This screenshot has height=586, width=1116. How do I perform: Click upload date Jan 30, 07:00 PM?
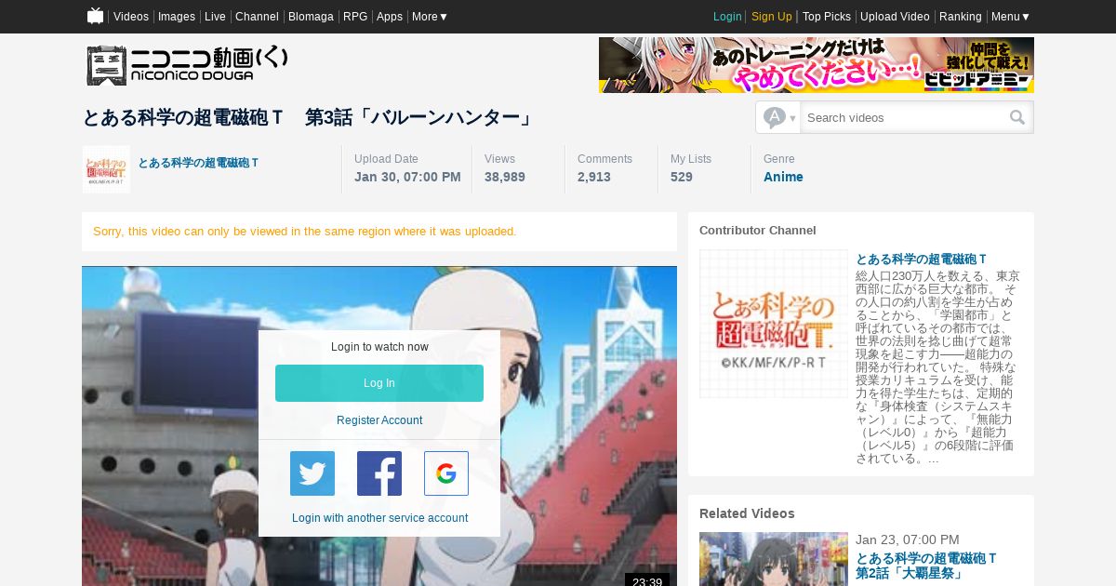tap(407, 177)
